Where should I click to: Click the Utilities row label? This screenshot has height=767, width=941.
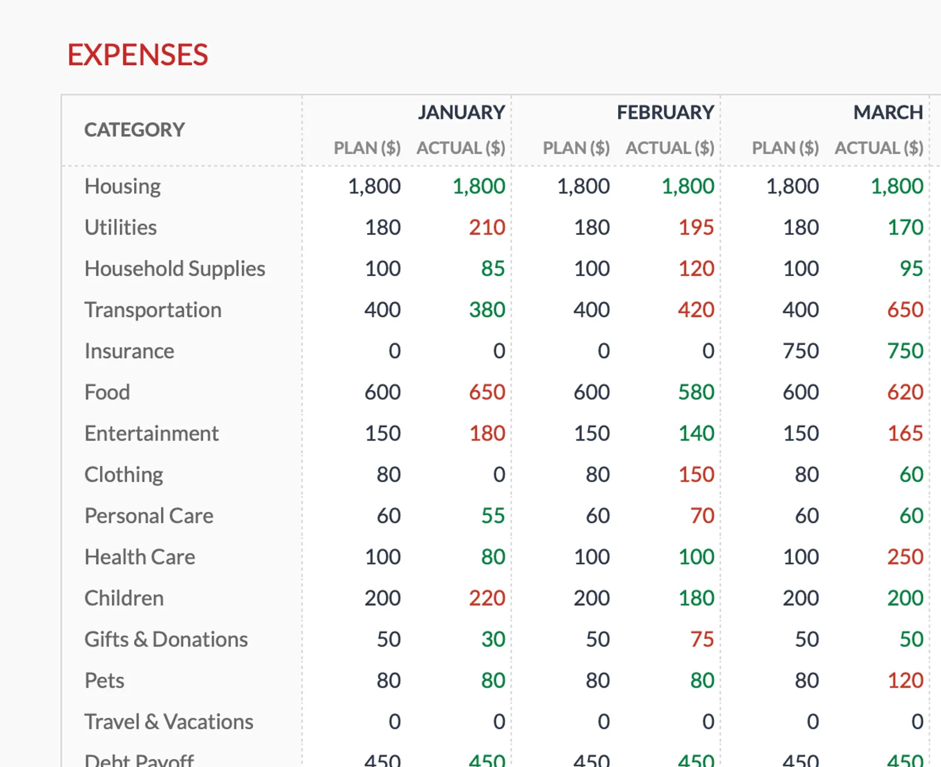click(x=120, y=227)
